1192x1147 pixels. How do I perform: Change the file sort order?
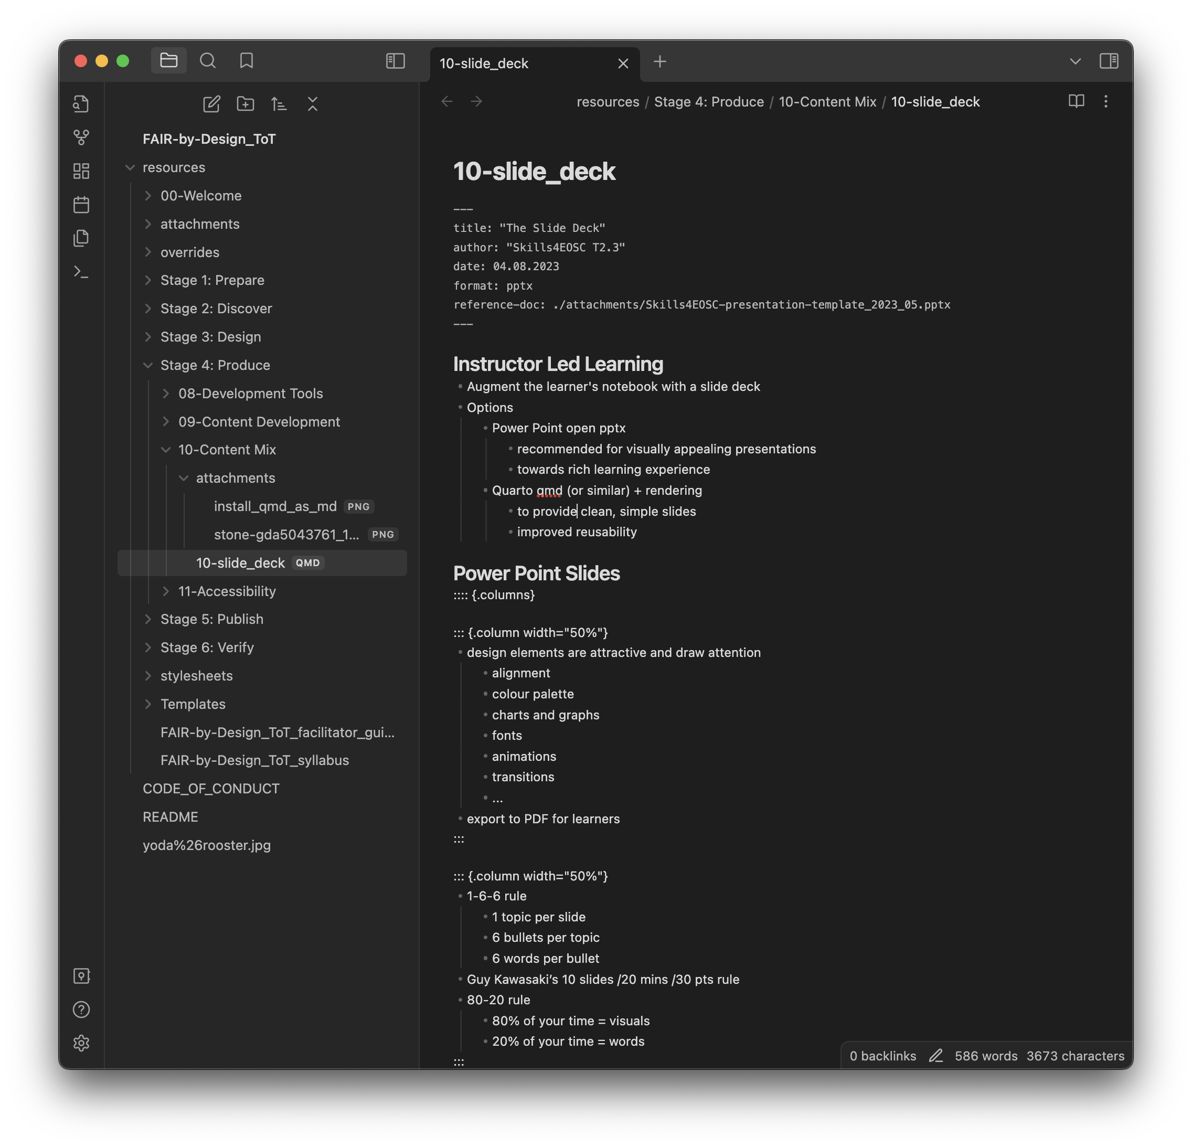tap(279, 103)
